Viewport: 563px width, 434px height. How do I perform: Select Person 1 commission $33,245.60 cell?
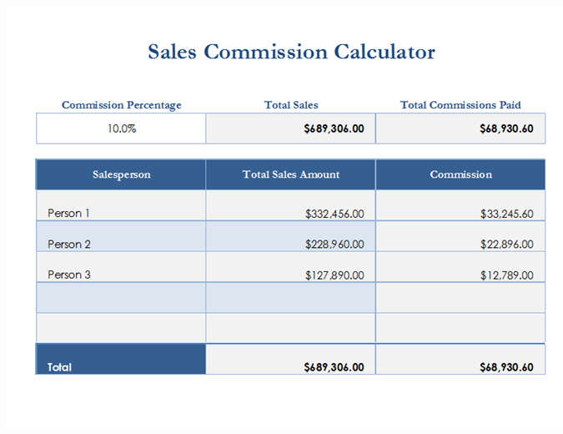[x=460, y=213]
